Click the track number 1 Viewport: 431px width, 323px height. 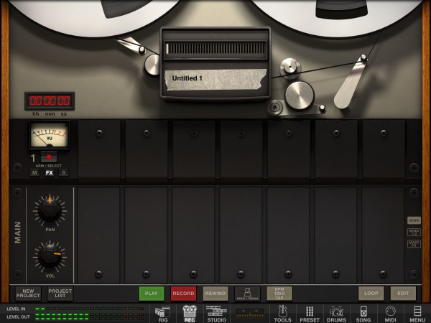(x=33, y=158)
